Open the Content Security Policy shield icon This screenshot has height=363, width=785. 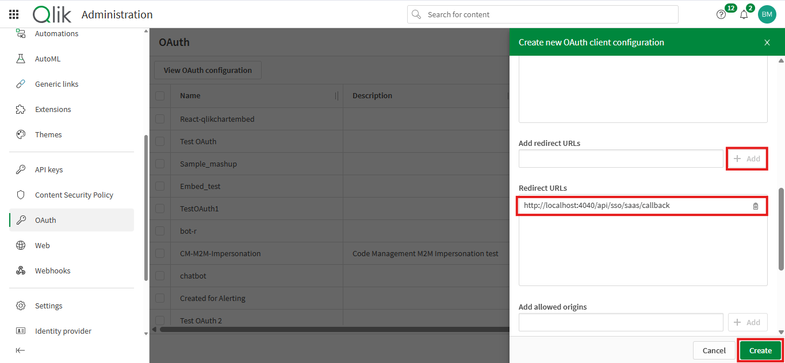point(21,195)
